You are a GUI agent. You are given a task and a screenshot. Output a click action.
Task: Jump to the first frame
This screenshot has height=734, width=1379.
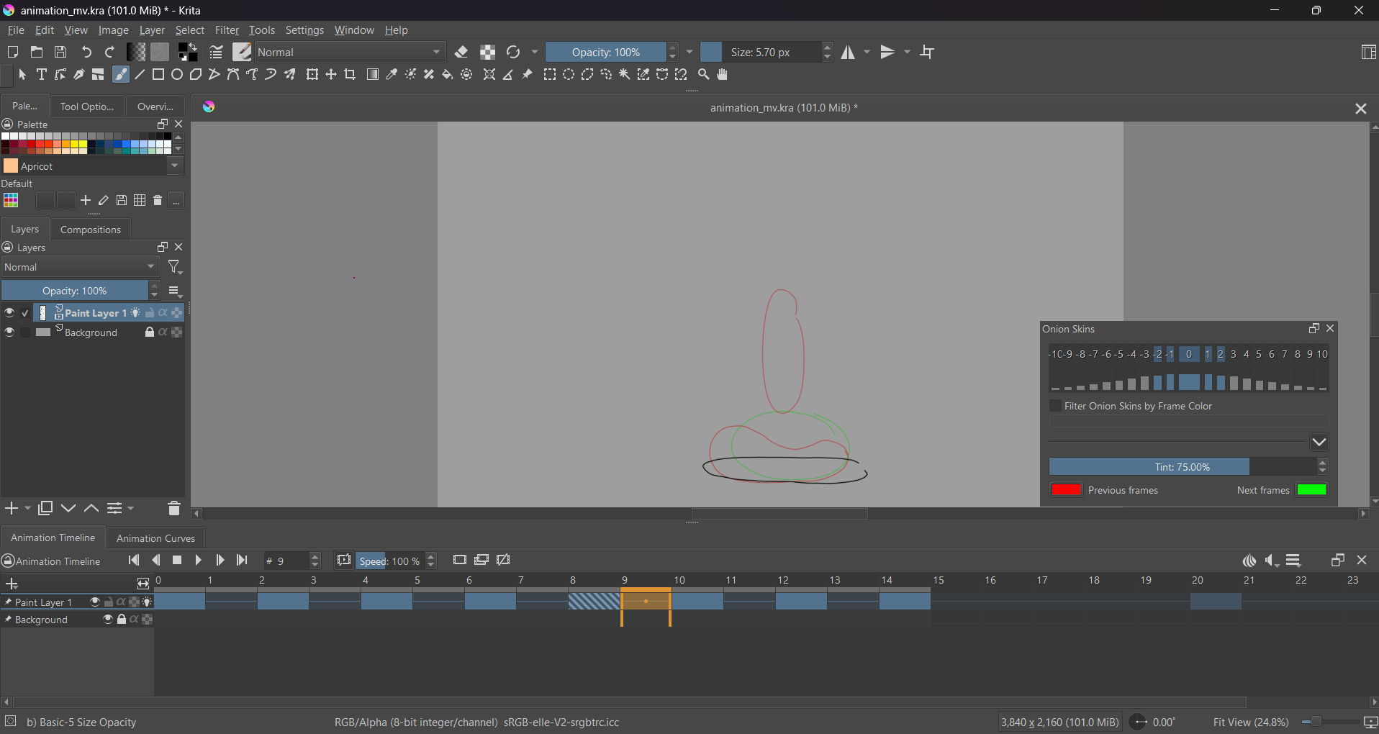[x=134, y=561]
